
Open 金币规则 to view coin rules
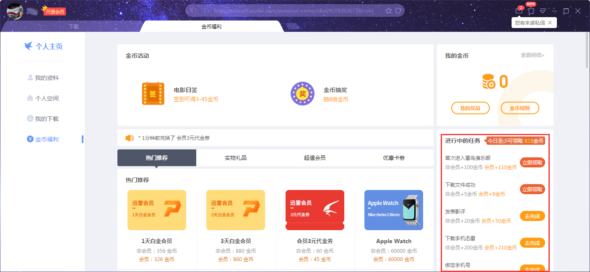[520, 108]
